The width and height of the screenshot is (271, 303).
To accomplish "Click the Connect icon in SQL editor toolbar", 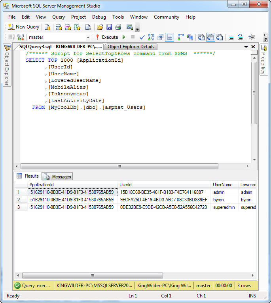I will [11, 37].
